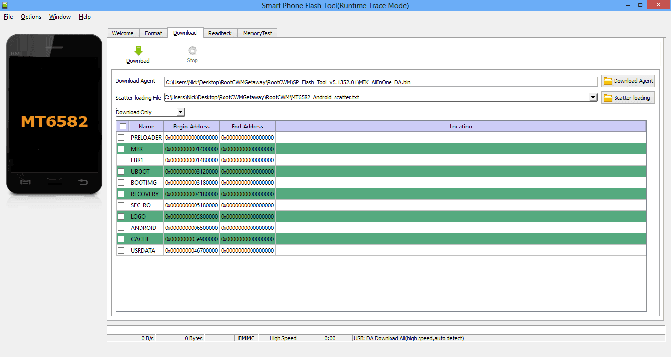Click the Location column header
Image resolution: width=671 pixels, height=357 pixels.
461,127
